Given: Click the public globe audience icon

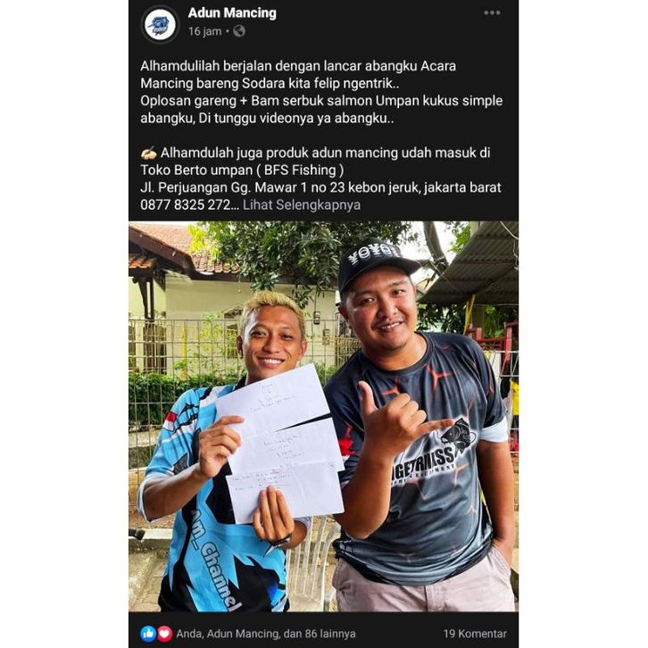Looking at the screenshot, I should click(239, 31).
